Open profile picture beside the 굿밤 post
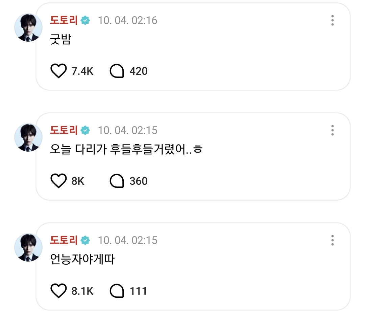Screen dimensions: 365x314 (x=28, y=28)
